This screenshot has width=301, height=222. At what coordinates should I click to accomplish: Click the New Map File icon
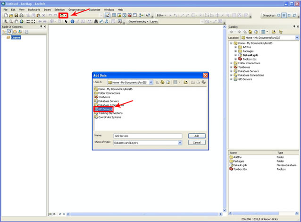point(6,16)
